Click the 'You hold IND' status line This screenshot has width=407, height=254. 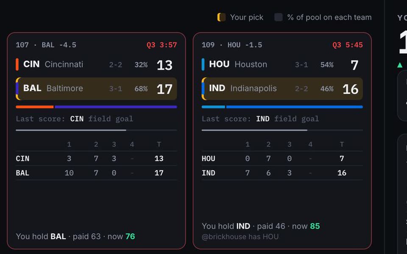261,226
